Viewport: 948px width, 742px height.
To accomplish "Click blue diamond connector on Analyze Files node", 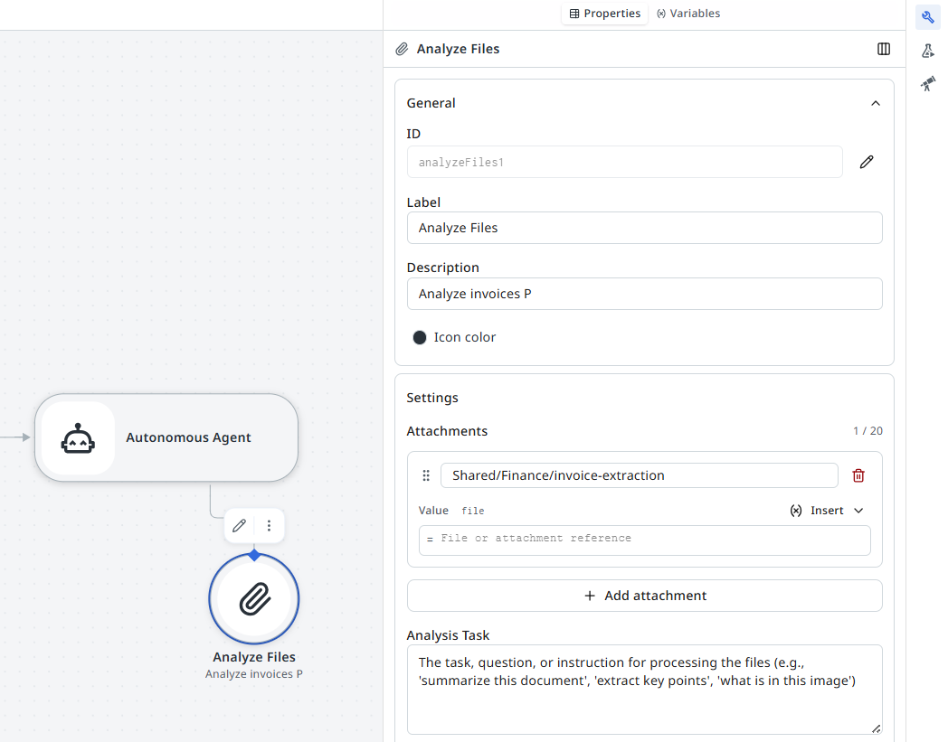I will [254, 555].
